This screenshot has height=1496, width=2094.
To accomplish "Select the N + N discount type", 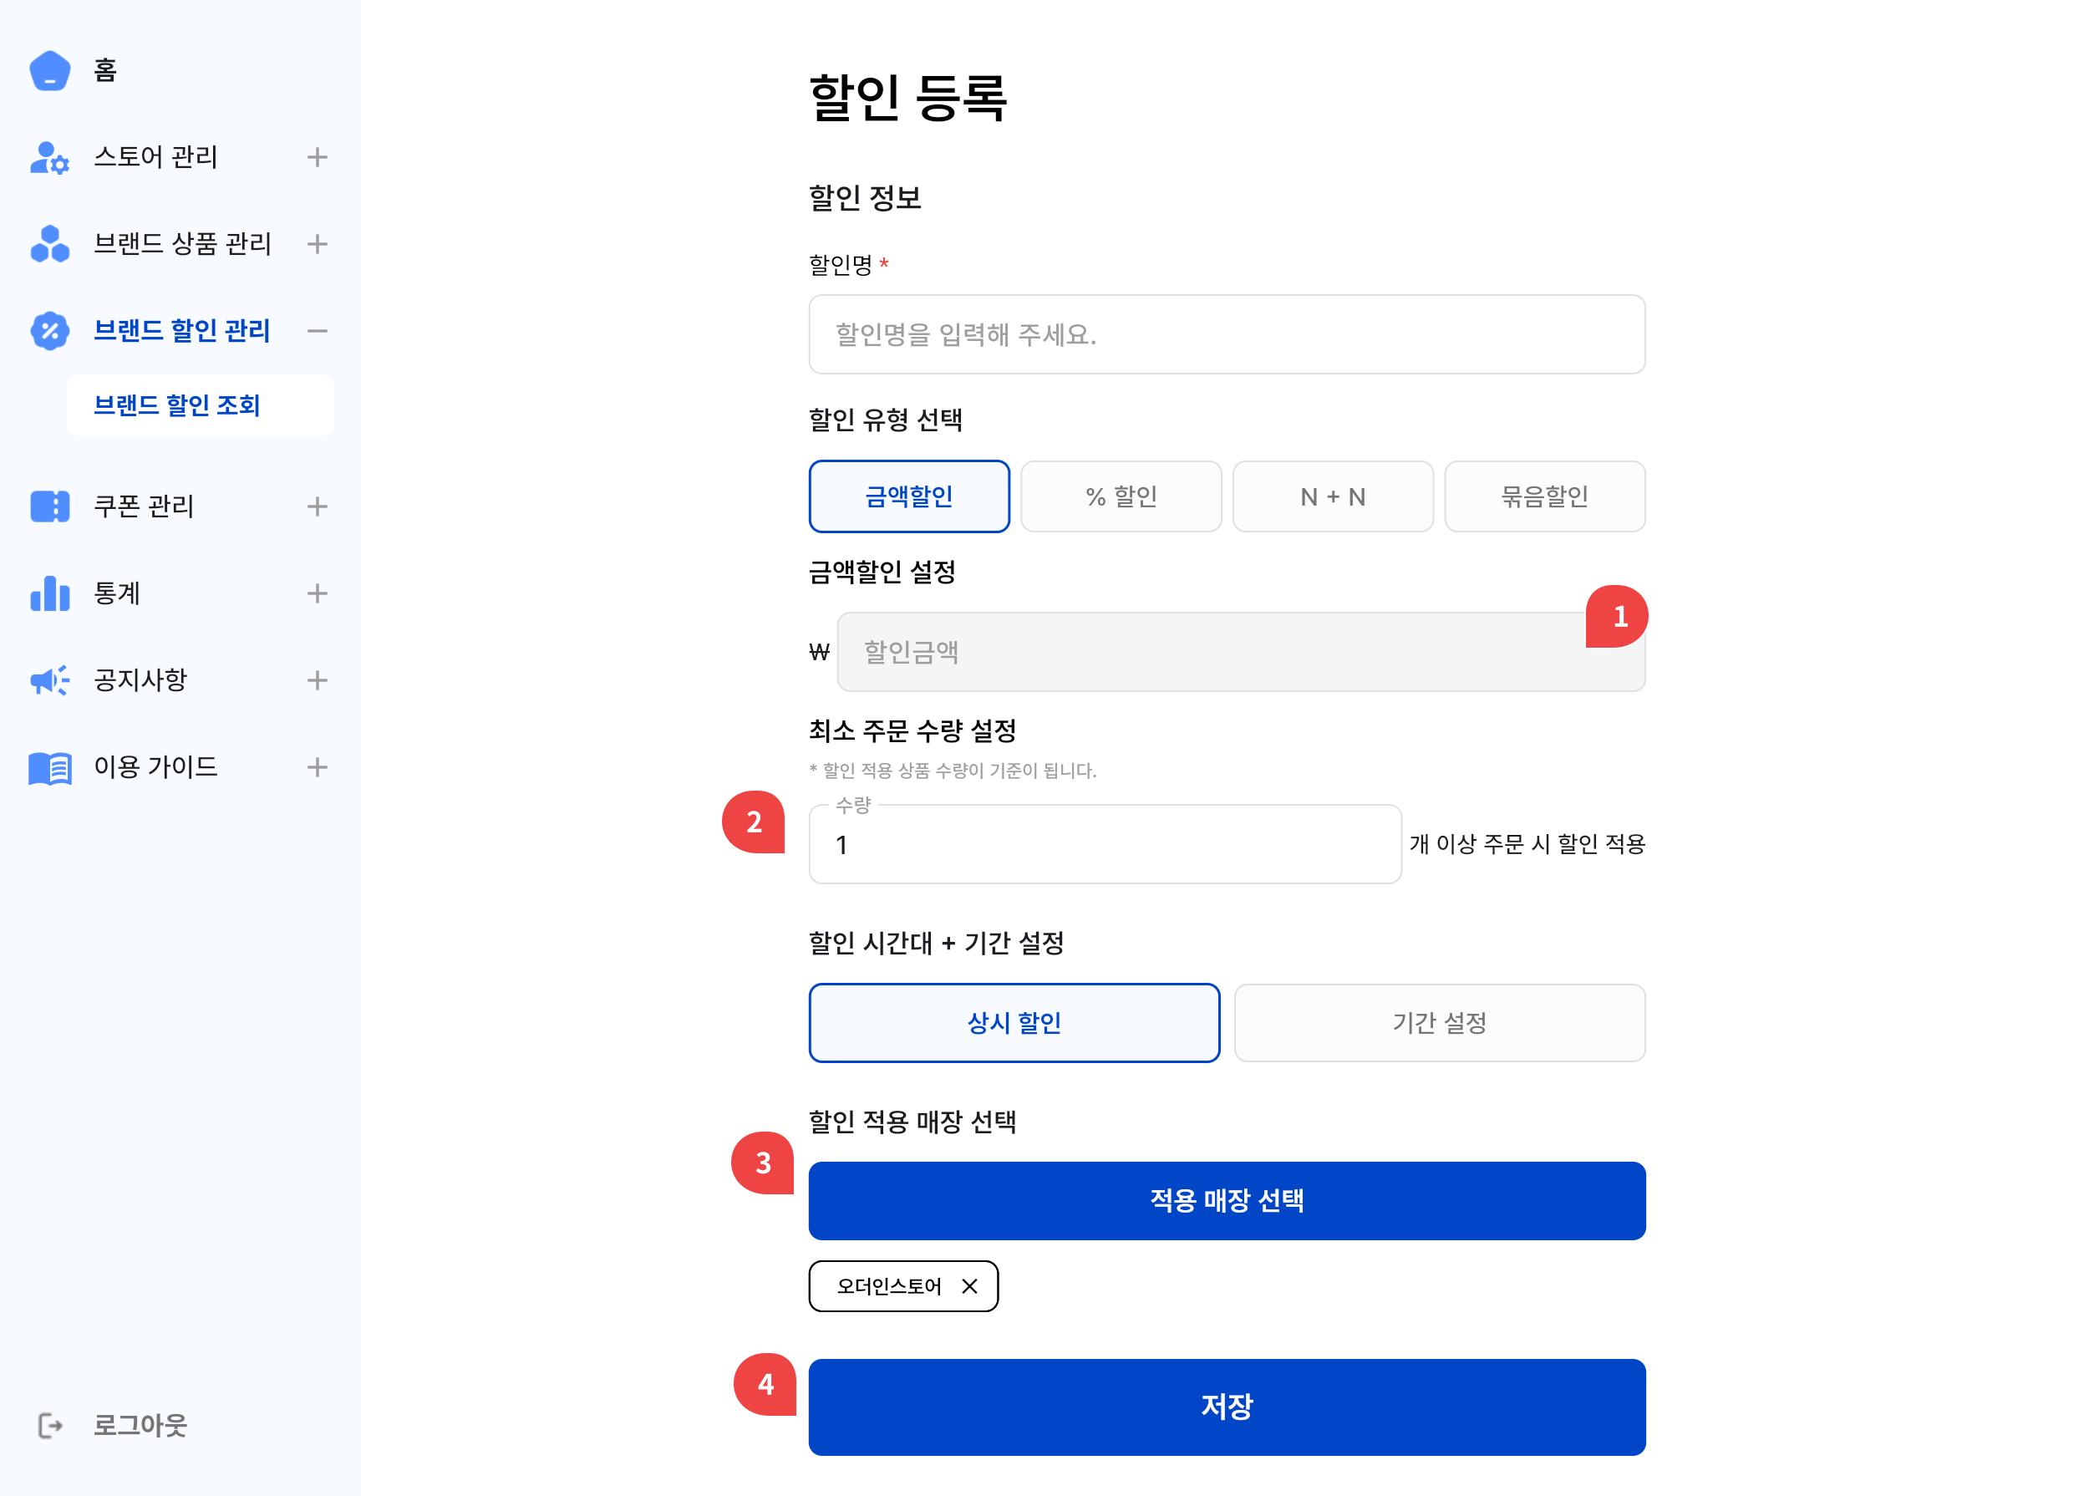I will (x=1333, y=496).
